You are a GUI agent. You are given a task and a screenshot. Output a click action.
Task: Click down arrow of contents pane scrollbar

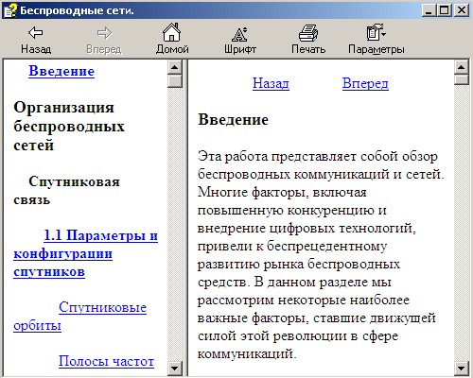[175, 368]
